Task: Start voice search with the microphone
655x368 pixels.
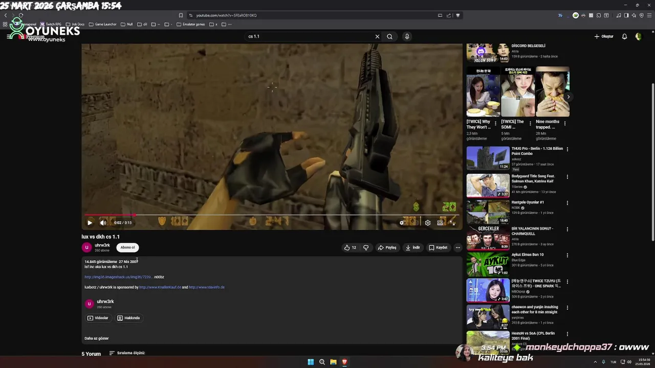Action: click(407, 36)
